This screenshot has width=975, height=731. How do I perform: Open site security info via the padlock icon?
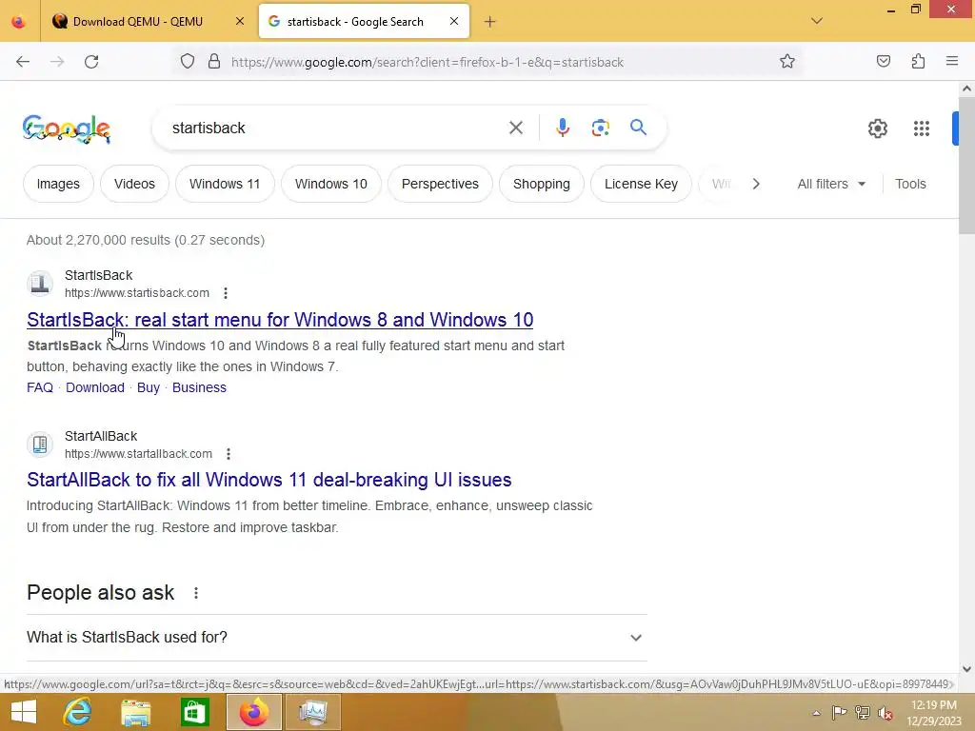tap(214, 62)
